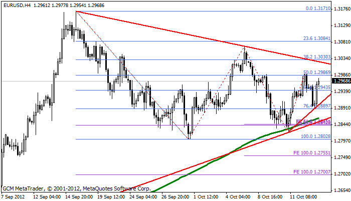
Task: Click the '11 Oct 08:00' time label
Action: [303, 197]
